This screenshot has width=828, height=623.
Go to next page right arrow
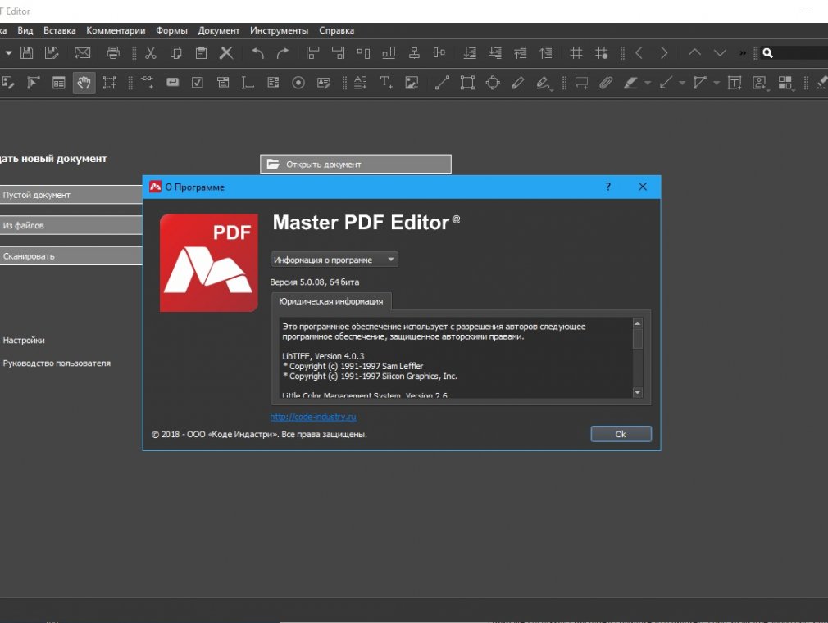(664, 52)
